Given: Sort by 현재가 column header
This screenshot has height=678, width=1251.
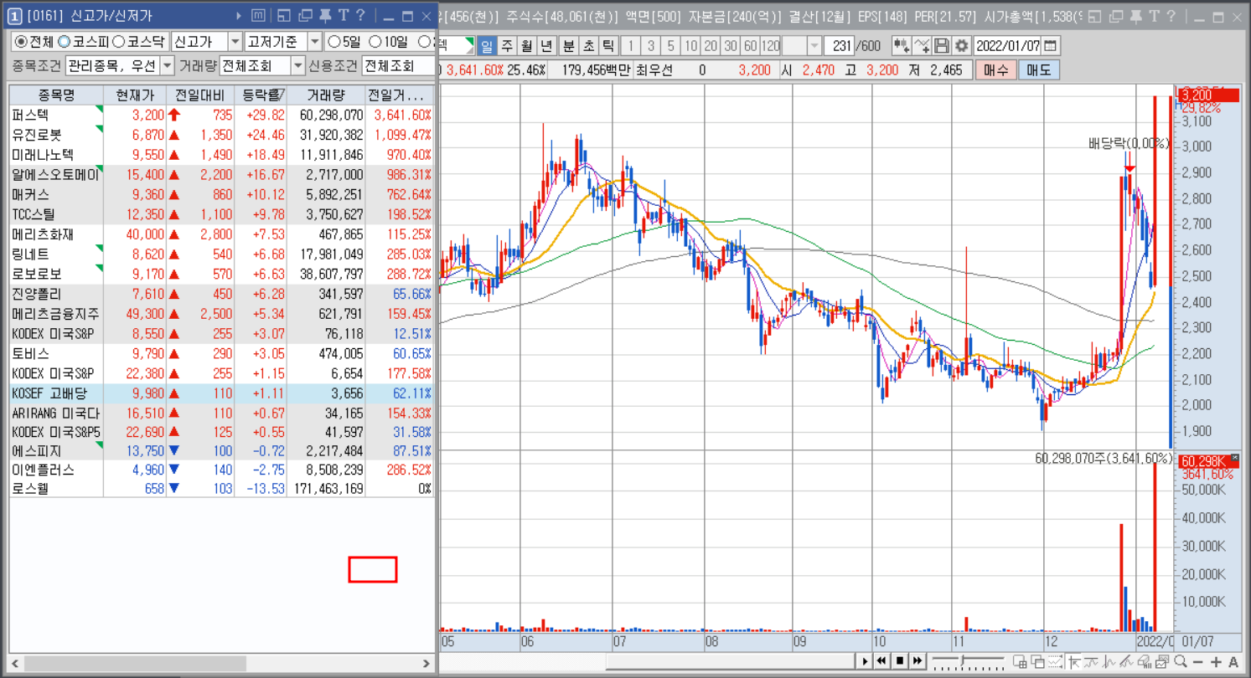Looking at the screenshot, I should (x=135, y=95).
